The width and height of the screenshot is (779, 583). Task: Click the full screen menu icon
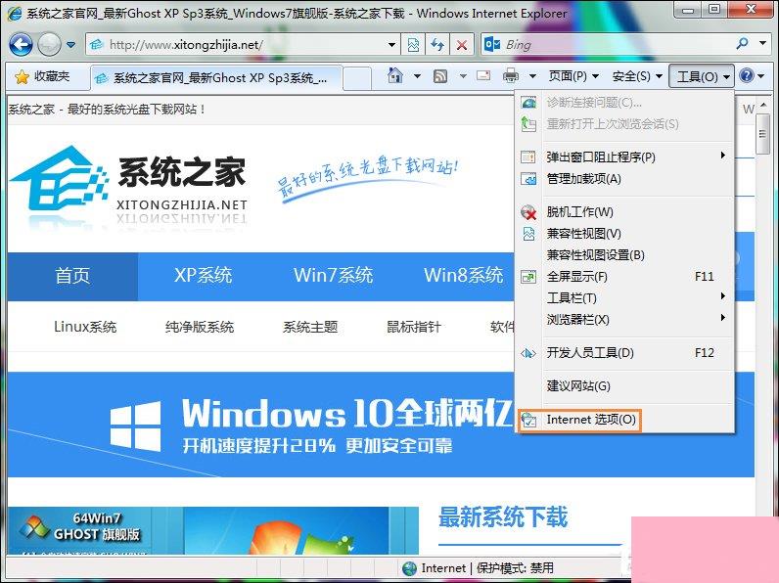tap(528, 277)
